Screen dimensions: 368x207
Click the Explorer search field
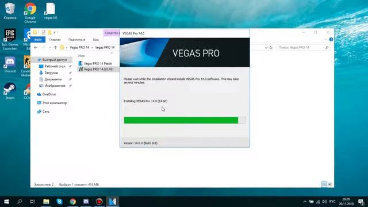[303, 48]
